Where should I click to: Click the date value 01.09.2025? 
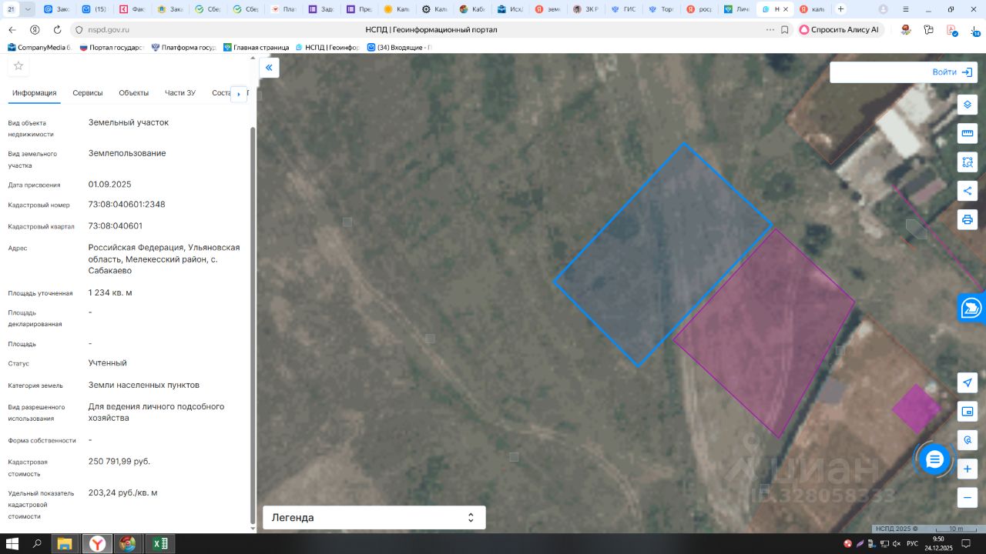[x=110, y=185]
